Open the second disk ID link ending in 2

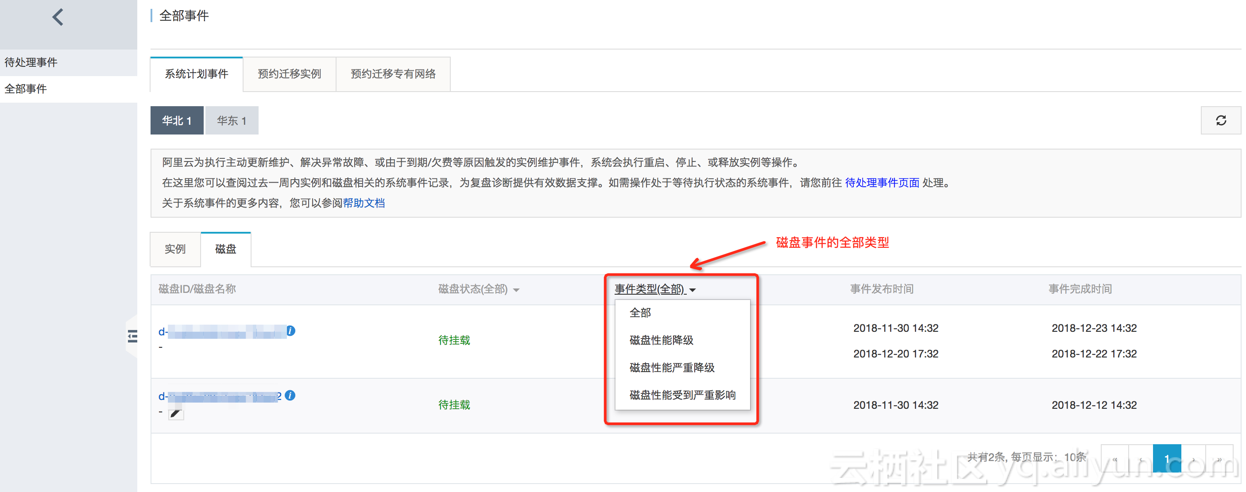220,396
